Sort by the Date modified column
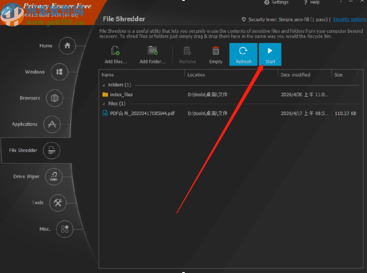 click(305, 75)
